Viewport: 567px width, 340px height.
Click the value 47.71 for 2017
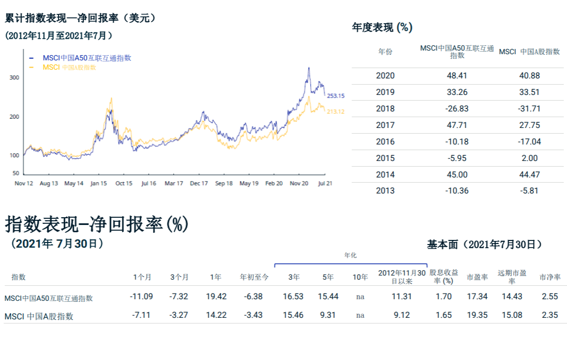pyautogui.click(x=457, y=125)
